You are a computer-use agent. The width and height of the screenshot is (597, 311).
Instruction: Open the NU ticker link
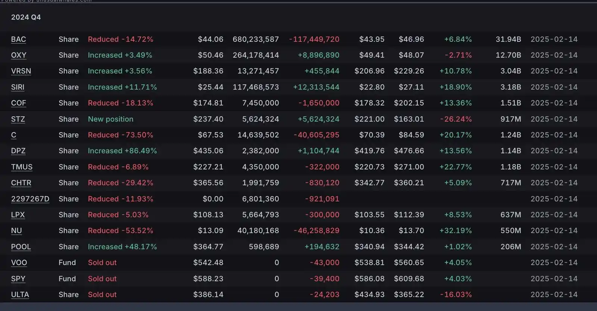[16, 231]
